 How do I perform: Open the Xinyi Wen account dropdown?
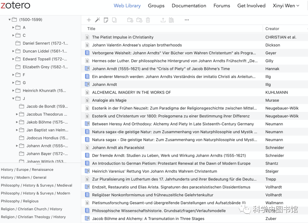point(286,6)
